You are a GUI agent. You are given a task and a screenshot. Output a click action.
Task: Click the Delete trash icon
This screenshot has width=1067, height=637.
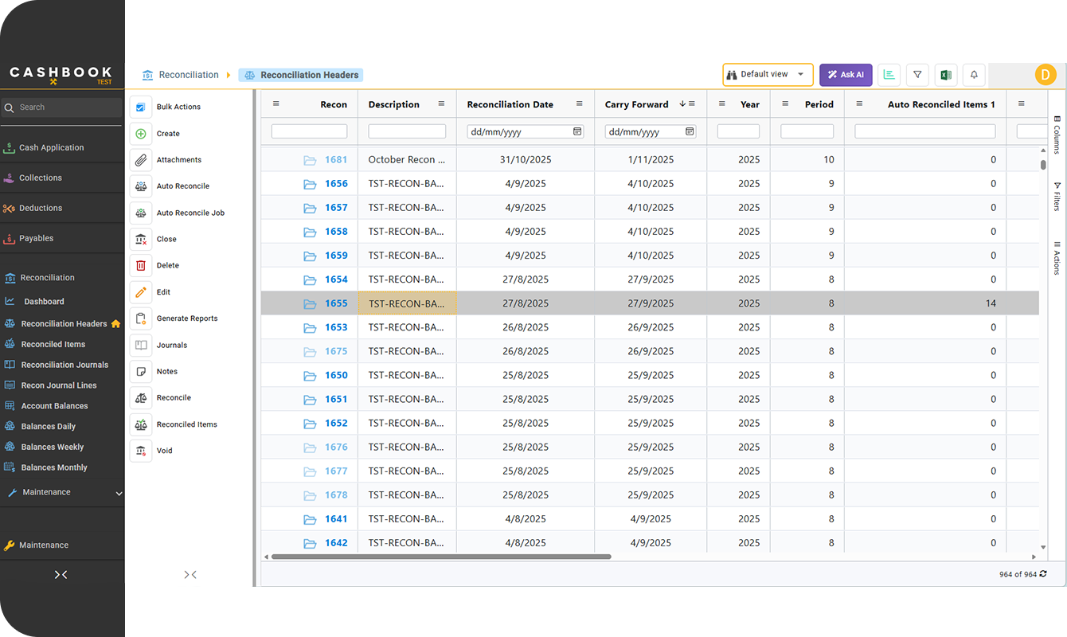[x=141, y=266]
